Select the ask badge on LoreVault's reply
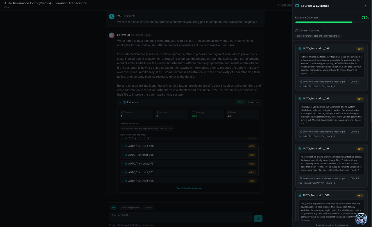 [x=148, y=35]
